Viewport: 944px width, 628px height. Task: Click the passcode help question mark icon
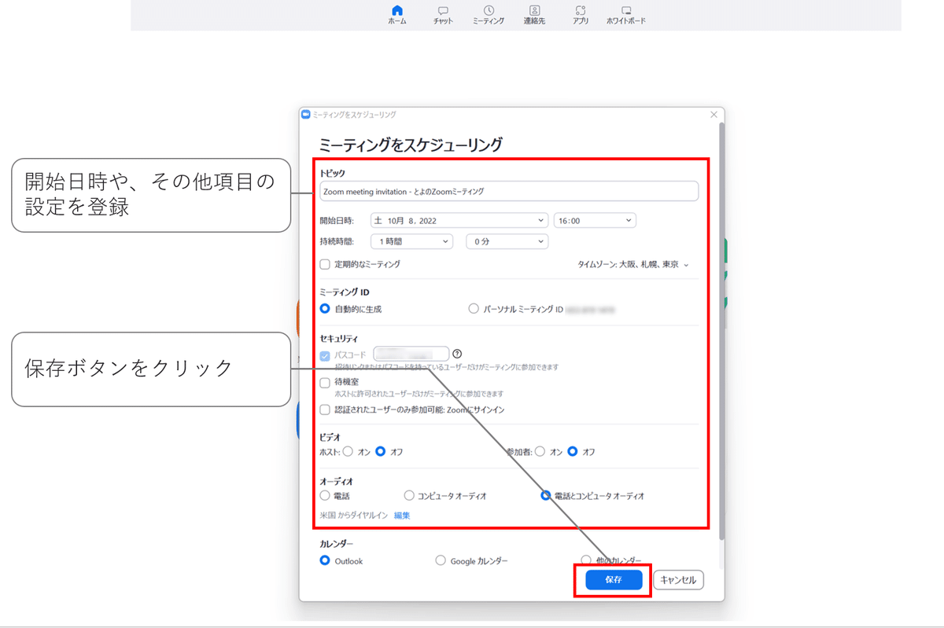[458, 354]
